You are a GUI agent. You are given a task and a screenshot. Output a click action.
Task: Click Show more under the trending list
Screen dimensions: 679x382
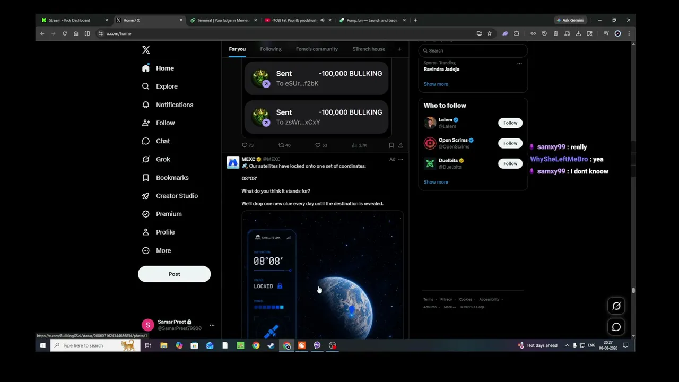click(x=436, y=84)
